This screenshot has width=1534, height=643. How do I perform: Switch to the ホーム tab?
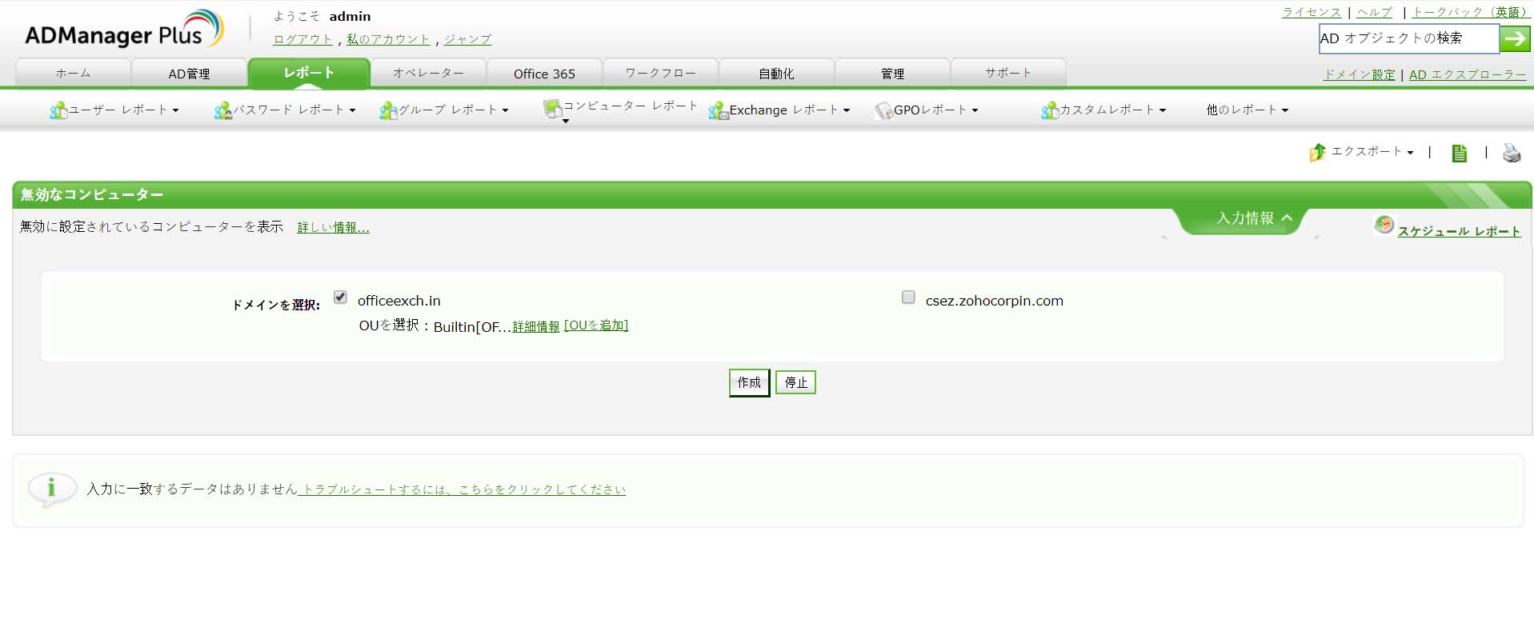point(73,73)
